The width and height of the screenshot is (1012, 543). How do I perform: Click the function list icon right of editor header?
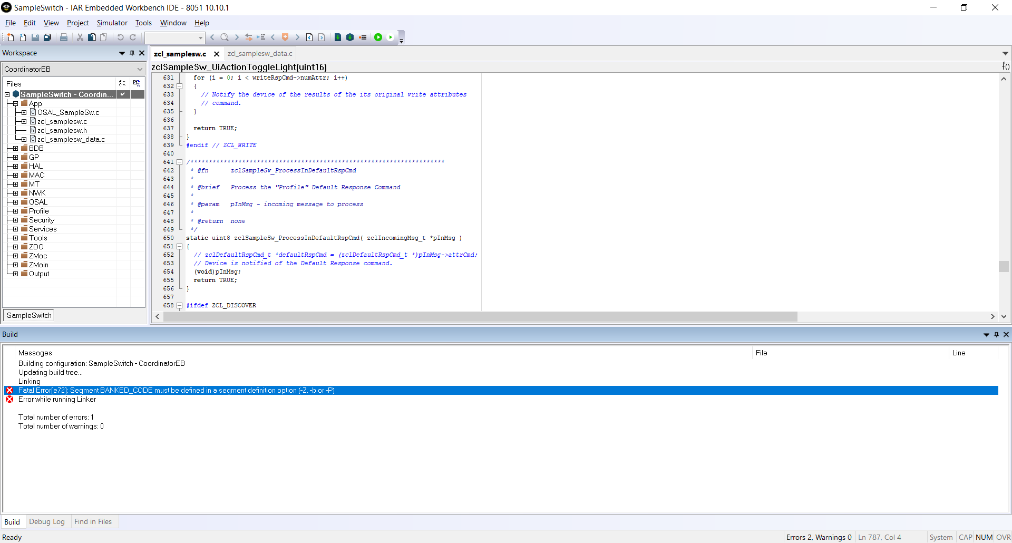pyautogui.click(x=1006, y=66)
